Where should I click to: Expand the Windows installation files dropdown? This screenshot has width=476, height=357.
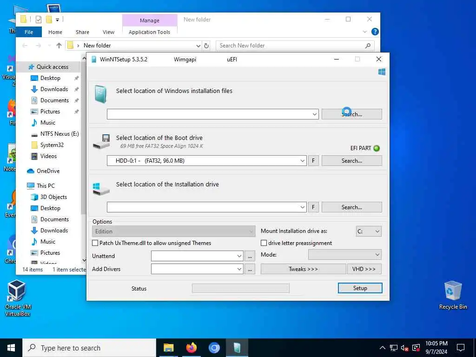[x=315, y=114]
